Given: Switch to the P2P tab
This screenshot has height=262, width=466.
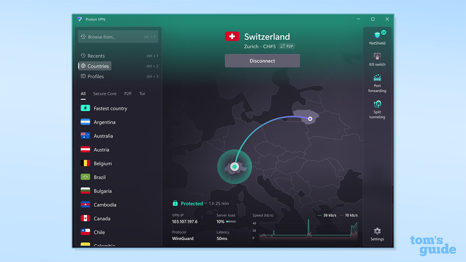Looking at the screenshot, I should pos(128,94).
